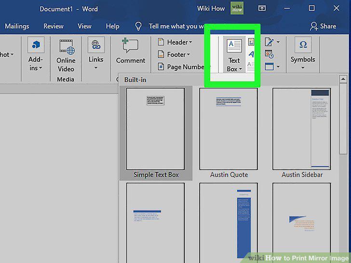
Task: Click the Object insert icon
Action: (269, 66)
